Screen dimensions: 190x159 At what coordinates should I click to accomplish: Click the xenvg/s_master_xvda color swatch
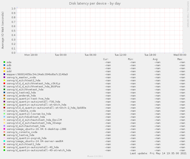pos(4,77)
